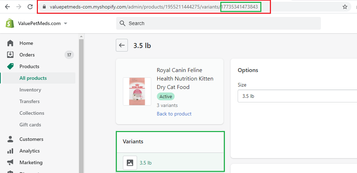Viewport: 357px width, 173px height.
Task: Click the Customers person icon
Action: pos(10,139)
